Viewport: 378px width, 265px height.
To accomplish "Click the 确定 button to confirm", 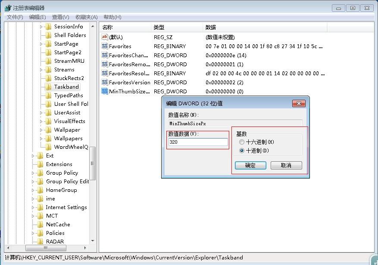I will point(250,166).
